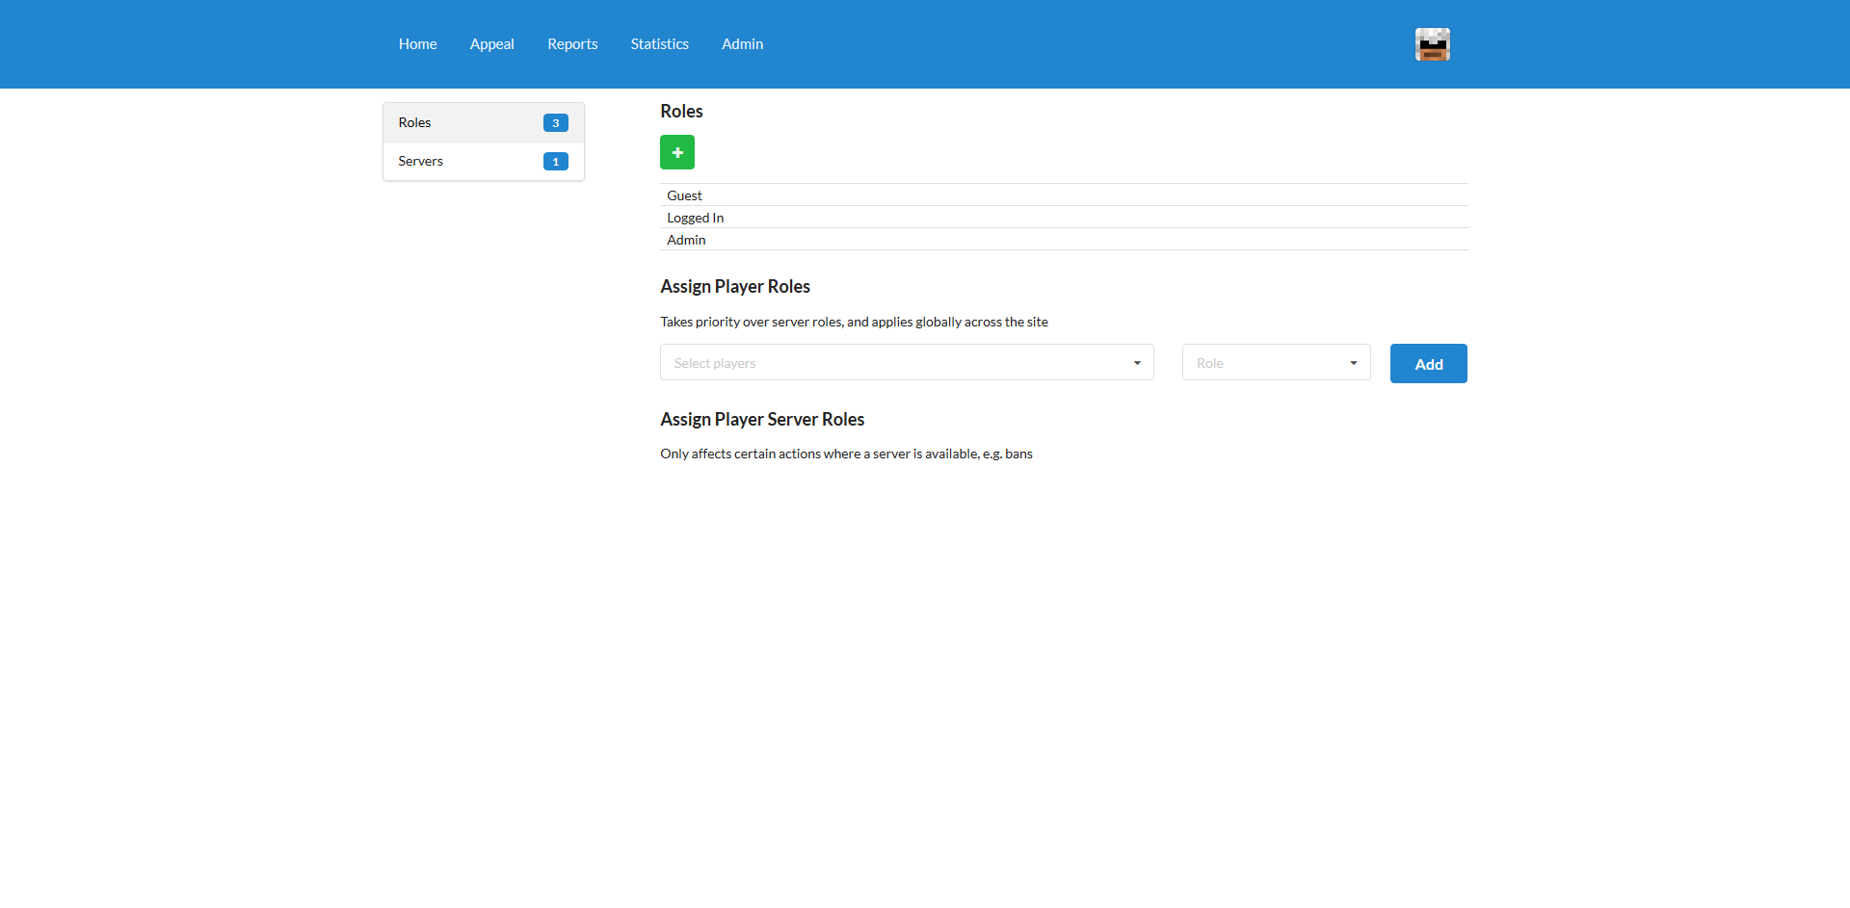Click the blue Add button
This screenshot has width=1850, height=908.
point(1429,364)
